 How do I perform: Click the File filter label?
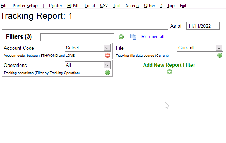120,48
